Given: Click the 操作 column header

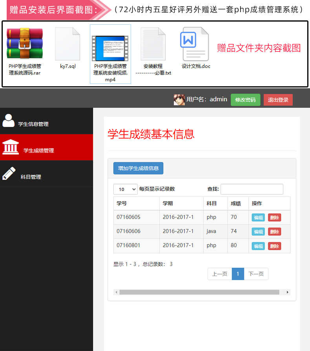Looking at the screenshot, I should (x=270, y=203).
